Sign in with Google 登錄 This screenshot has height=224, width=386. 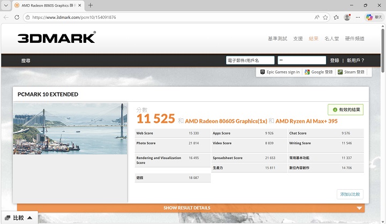318,72
